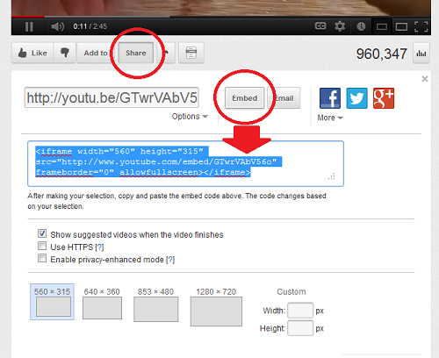The width and height of the screenshot is (439, 358).
Task: Select the 1280 × 720 embed size
Action: [x=216, y=306]
